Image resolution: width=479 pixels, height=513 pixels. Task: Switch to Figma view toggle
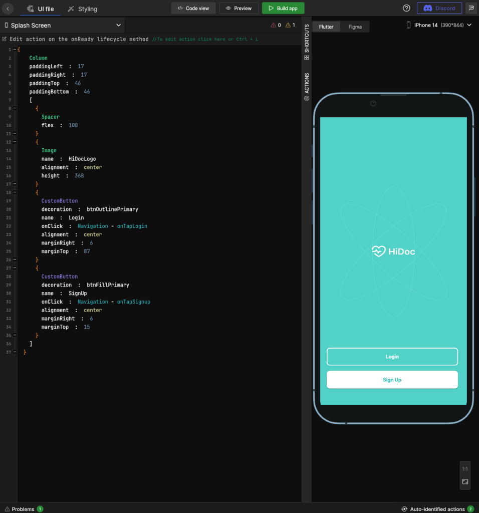click(355, 27)
